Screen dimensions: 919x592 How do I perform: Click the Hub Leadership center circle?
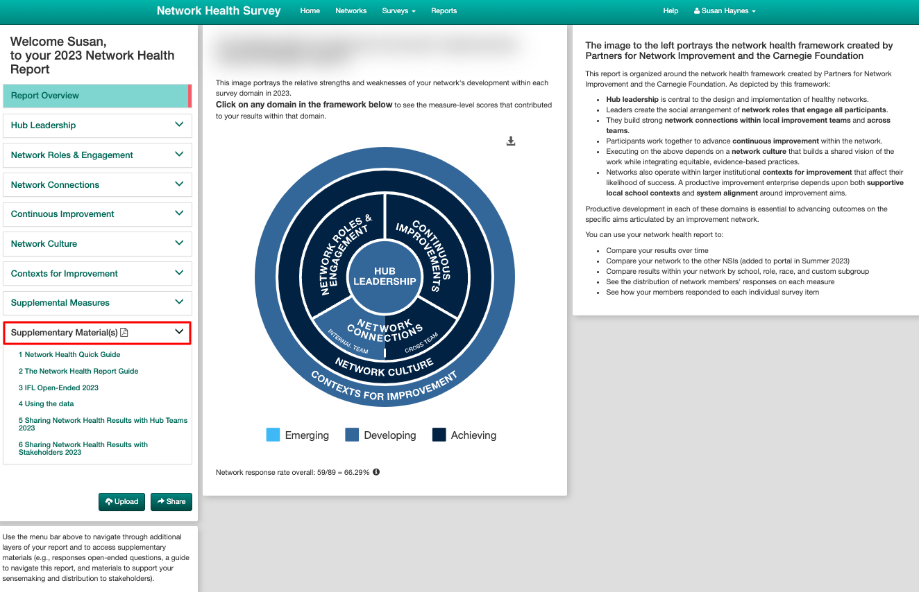pyautogui.click(x=385, y=276)
